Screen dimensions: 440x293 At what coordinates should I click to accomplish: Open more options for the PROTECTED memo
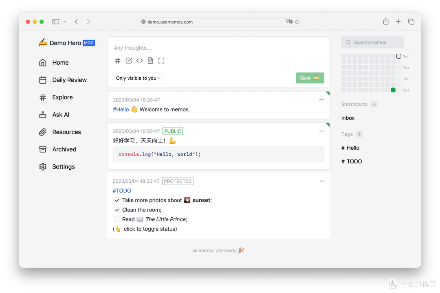pos(321,181)
